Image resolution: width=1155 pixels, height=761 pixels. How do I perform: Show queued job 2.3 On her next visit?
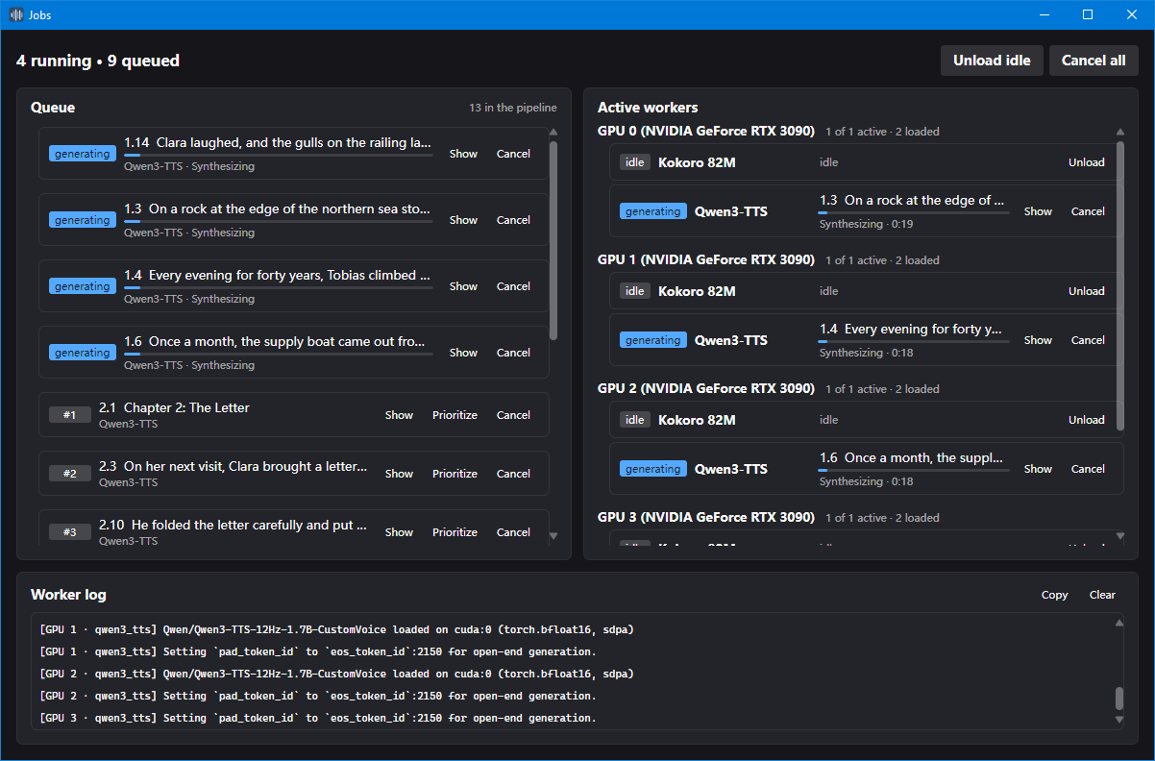[x=399, y=474]
